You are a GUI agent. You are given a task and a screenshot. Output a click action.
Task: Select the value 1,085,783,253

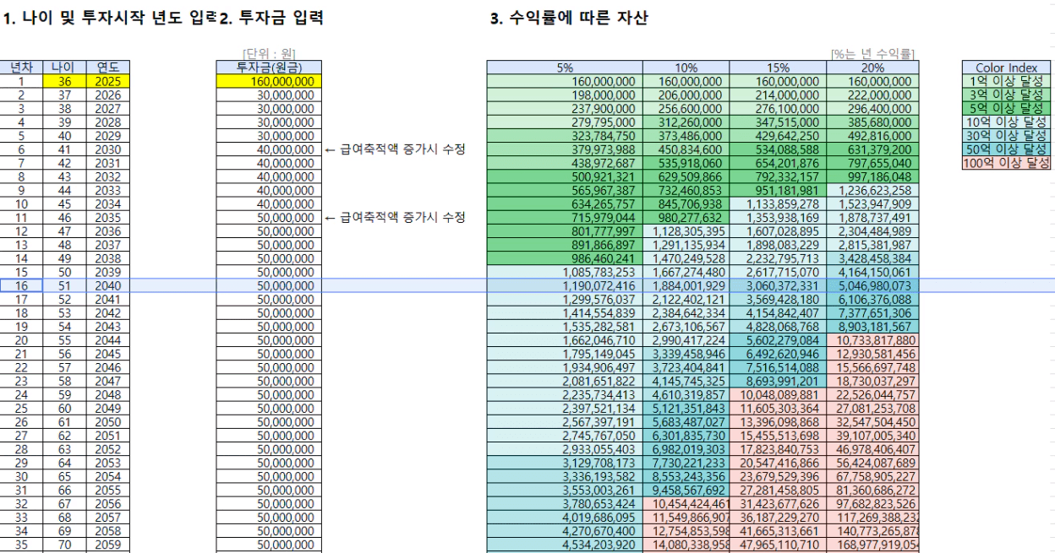565,272
